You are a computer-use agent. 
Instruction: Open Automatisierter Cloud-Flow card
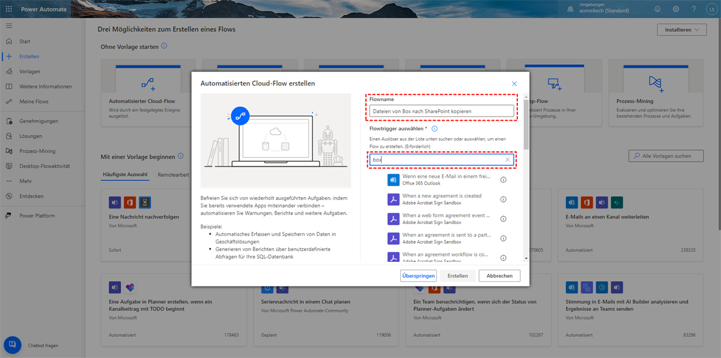pyautogui.click(x=147, y=93)
